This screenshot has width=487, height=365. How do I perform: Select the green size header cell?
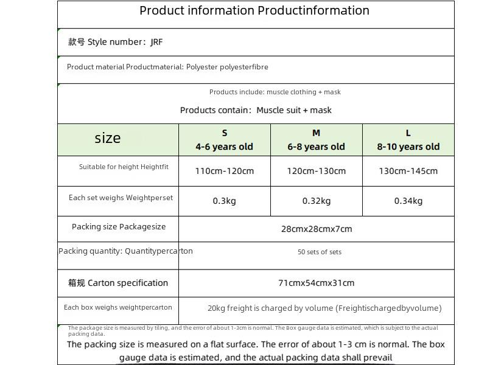[x=118, y=140]
